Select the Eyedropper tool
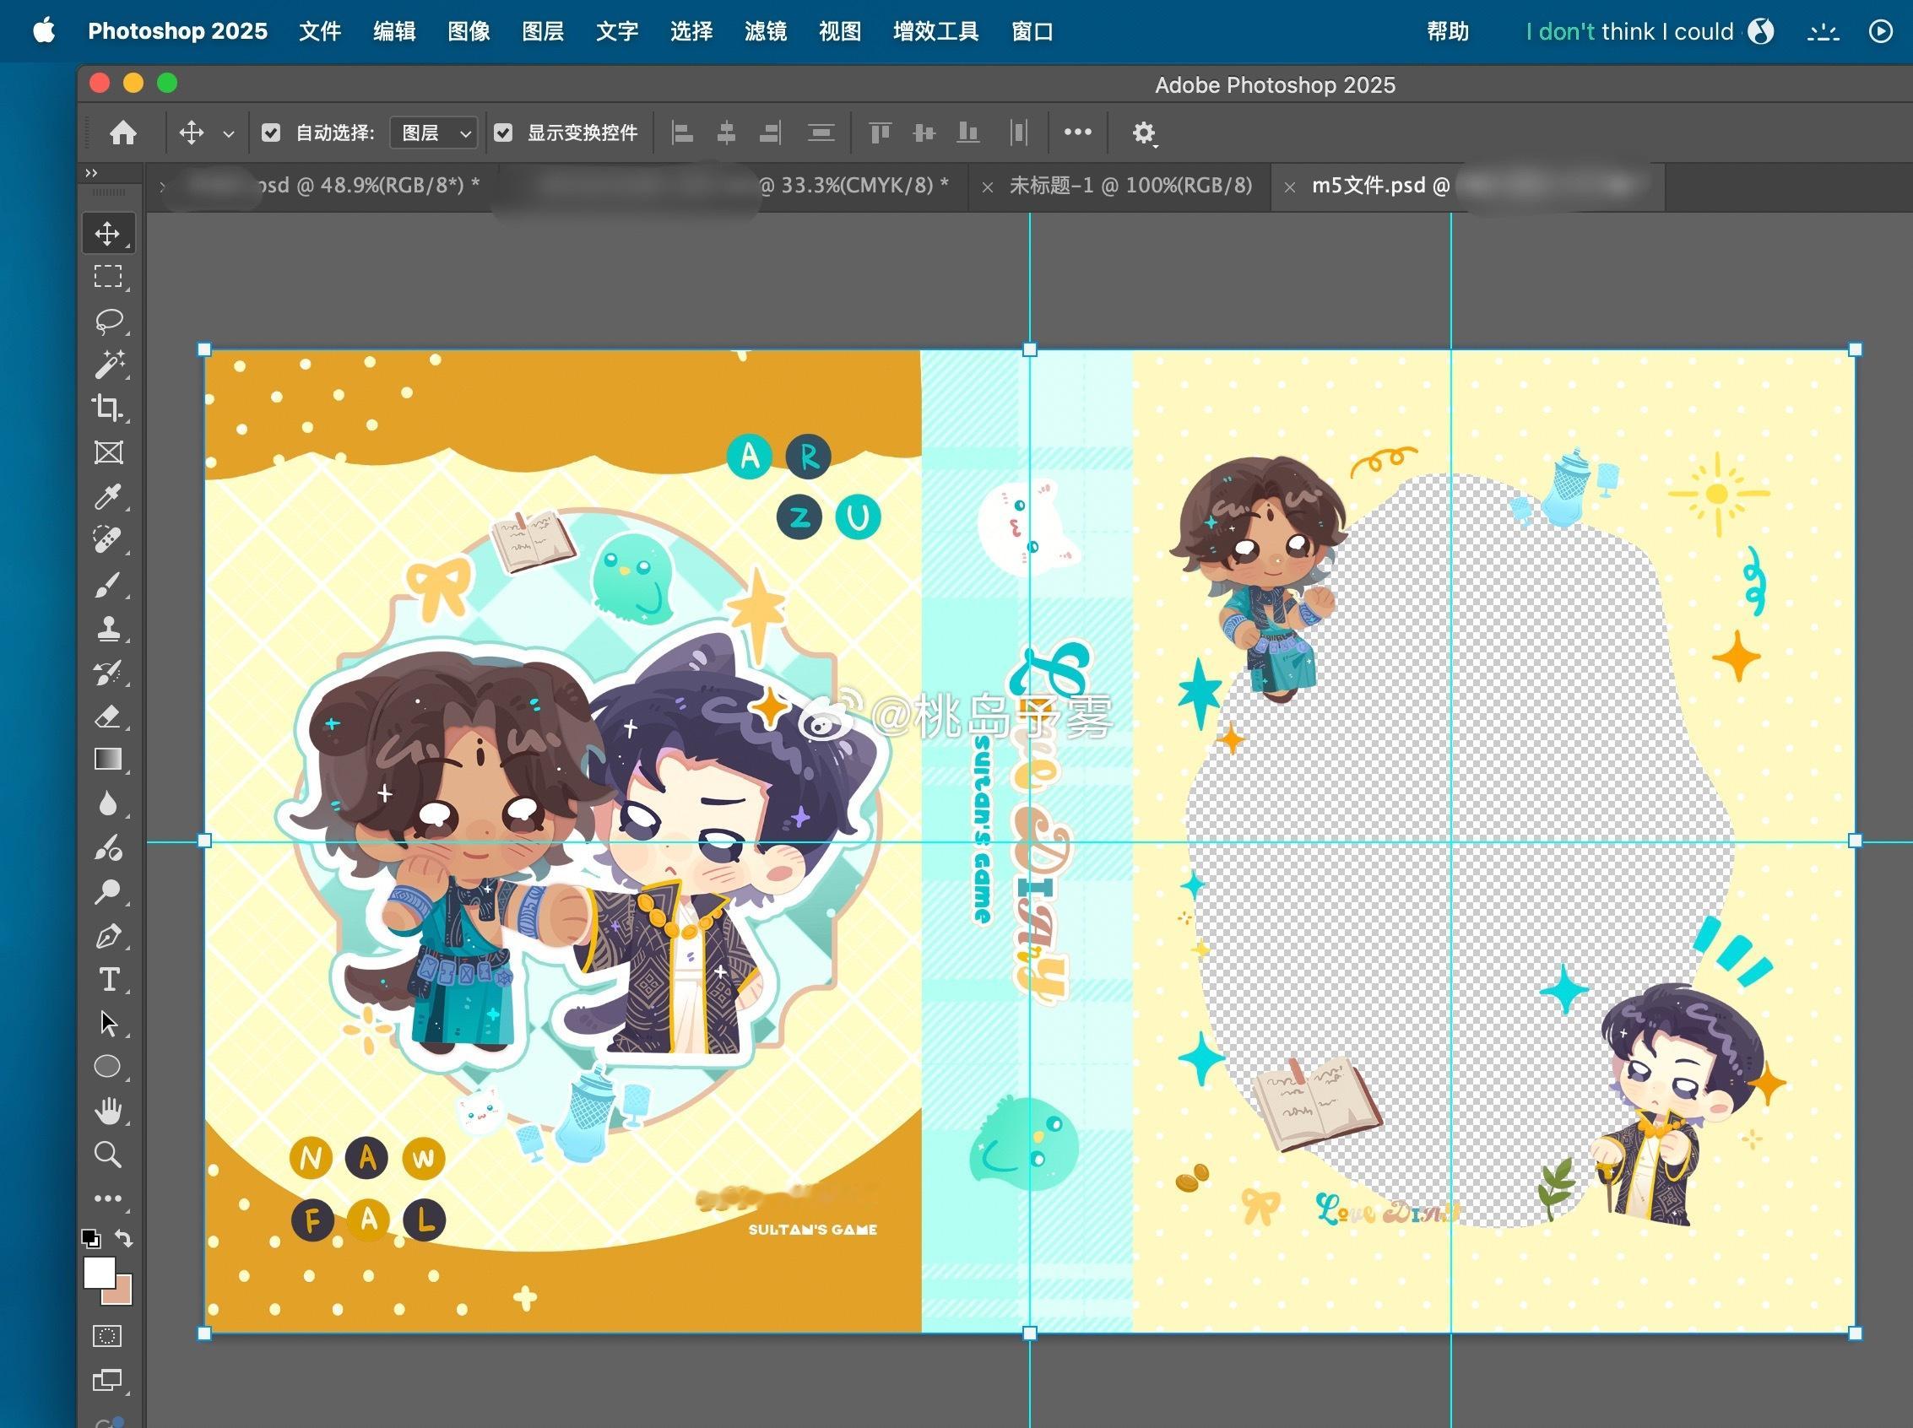 [x=107, y=497]
